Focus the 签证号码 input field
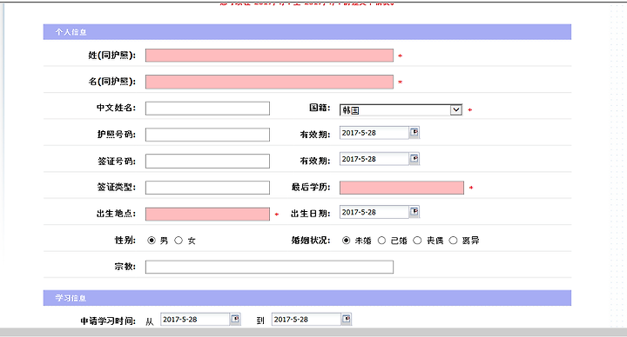 (x=207, y=162)
